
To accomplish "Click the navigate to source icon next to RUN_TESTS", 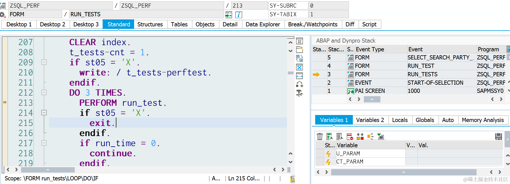I will (229, 15).
